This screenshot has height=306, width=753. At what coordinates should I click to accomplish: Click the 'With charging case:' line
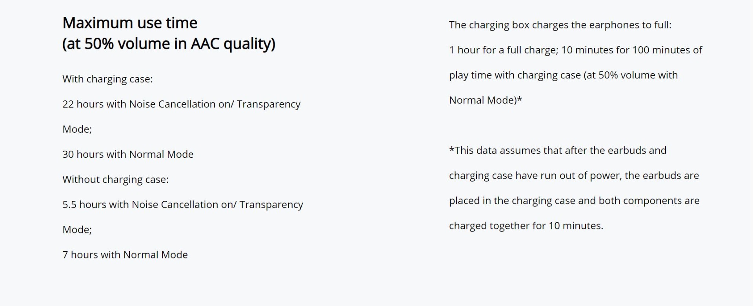[x=107, y=79]
